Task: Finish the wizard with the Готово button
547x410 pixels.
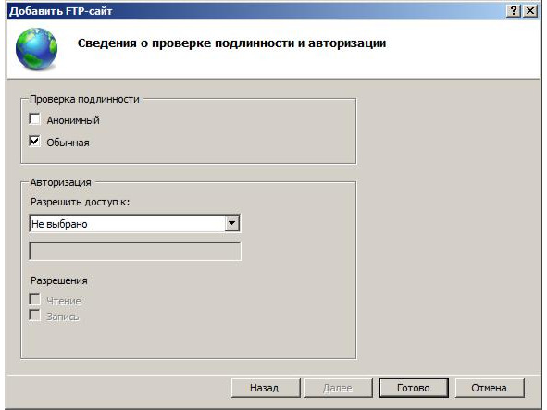Action: point(414,388)
